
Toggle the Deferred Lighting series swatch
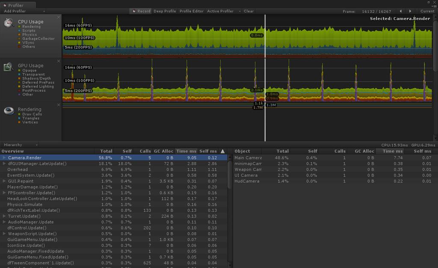[19, 86]
